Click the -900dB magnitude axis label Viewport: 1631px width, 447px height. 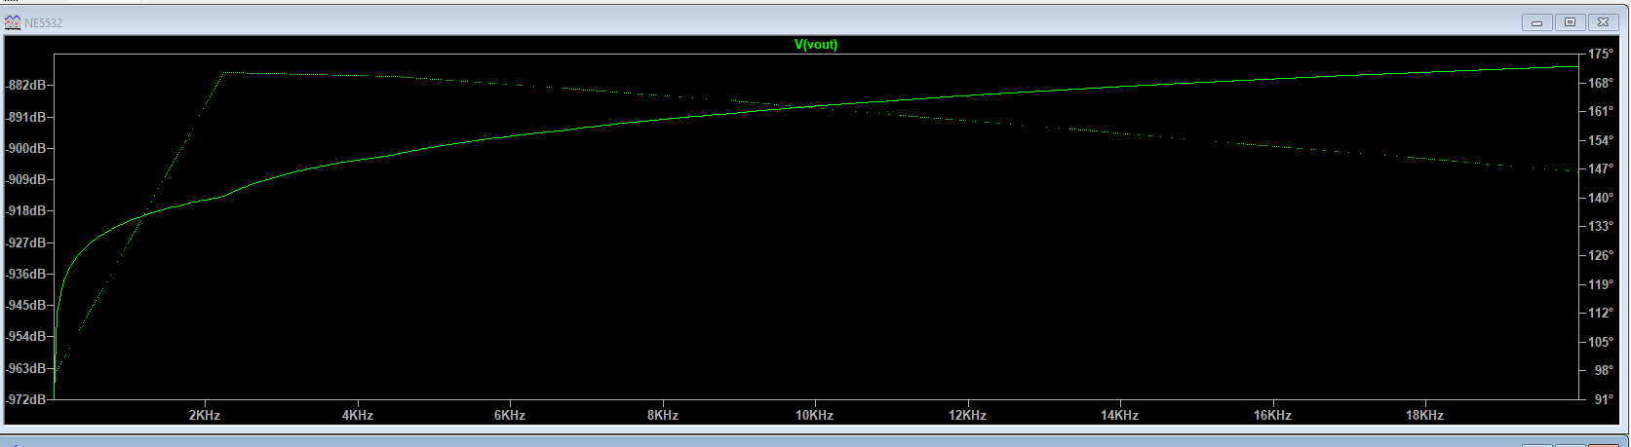(26, 148)
